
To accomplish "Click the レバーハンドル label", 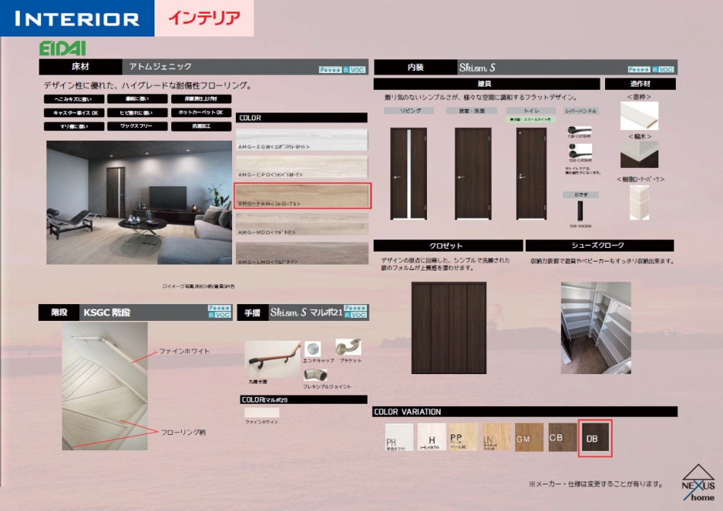I will pos(581,110).
